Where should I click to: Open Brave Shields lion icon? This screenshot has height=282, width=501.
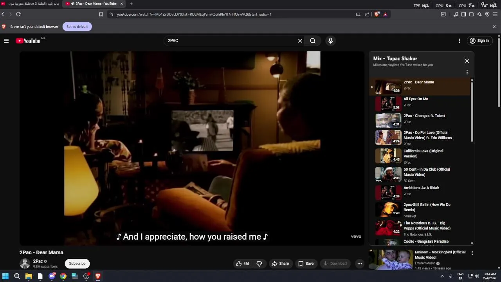[x=377, y=14]
